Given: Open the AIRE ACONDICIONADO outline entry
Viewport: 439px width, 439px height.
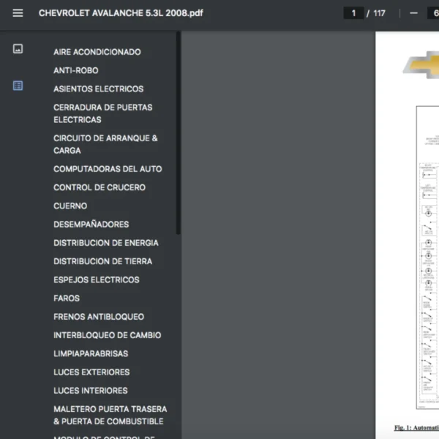Looking at the screenshot, I should click(x=97, y=52).
